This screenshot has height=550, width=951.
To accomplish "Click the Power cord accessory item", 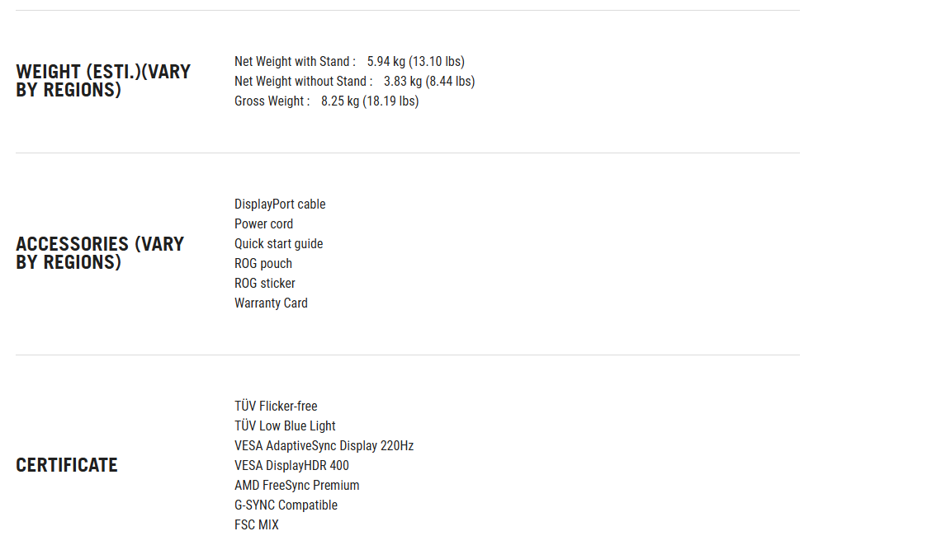I will [263, 224].
